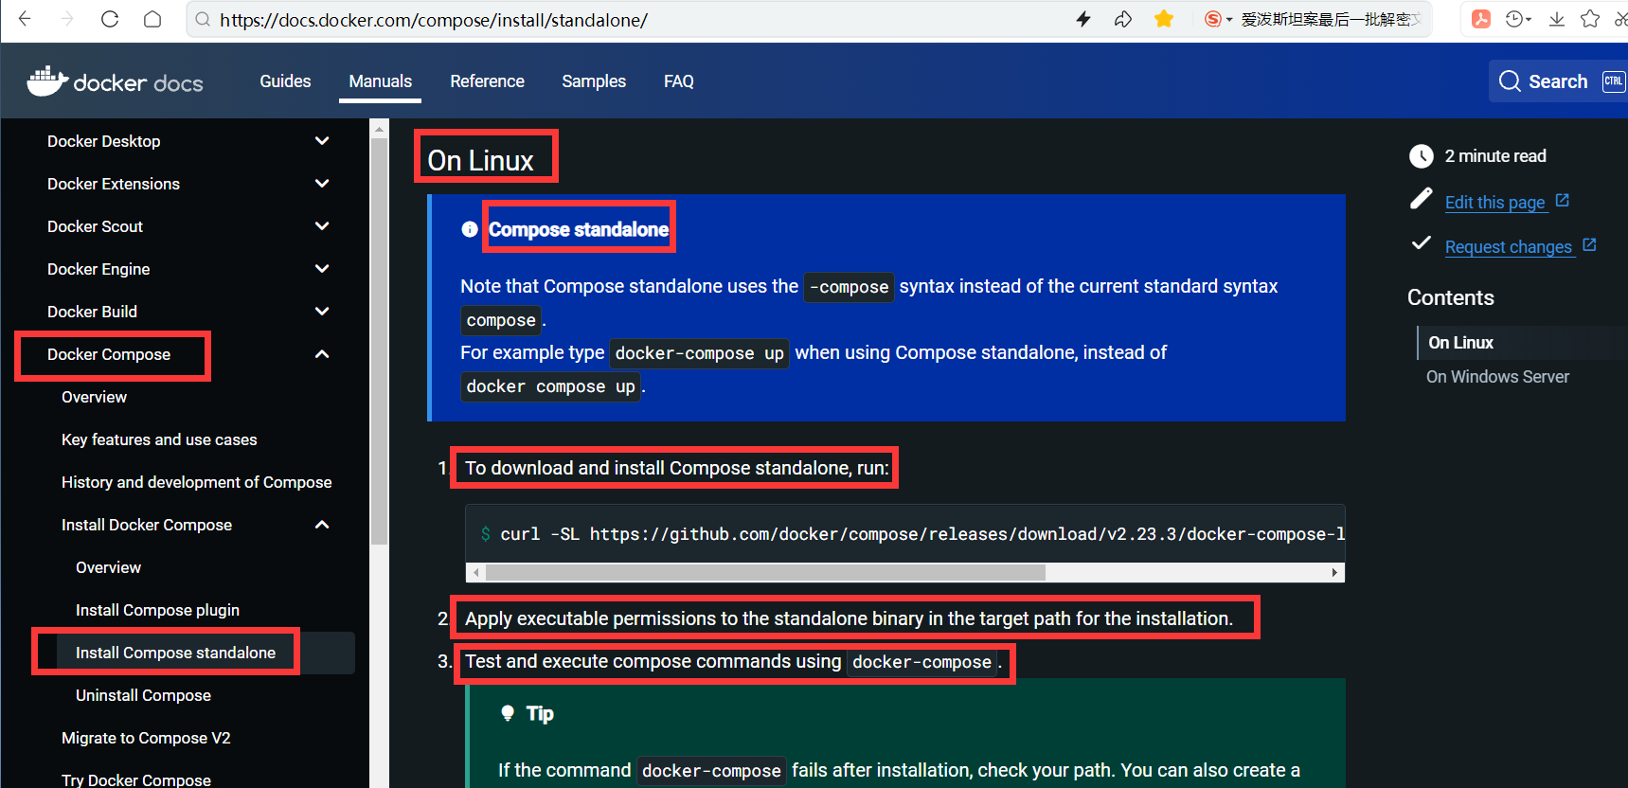Click the yellow bookmark star icon
1628x788 pixels.
[1164, 19]
